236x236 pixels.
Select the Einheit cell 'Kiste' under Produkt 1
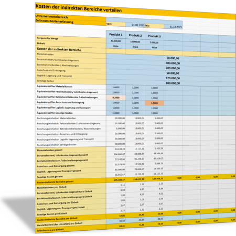pos(116,46)
